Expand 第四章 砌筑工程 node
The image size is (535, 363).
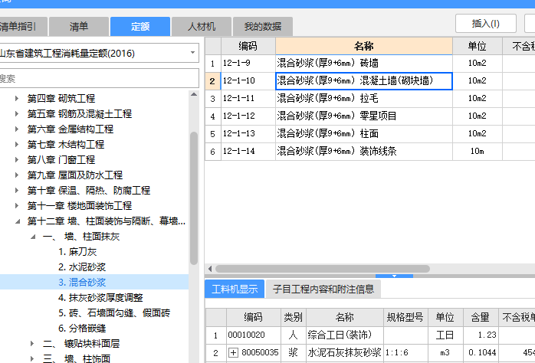click(x=17, y=99)
